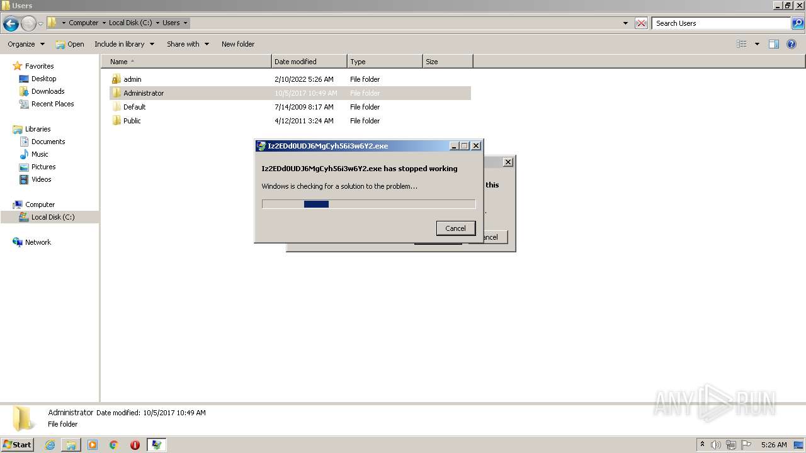Sort by Size column header

448,62
